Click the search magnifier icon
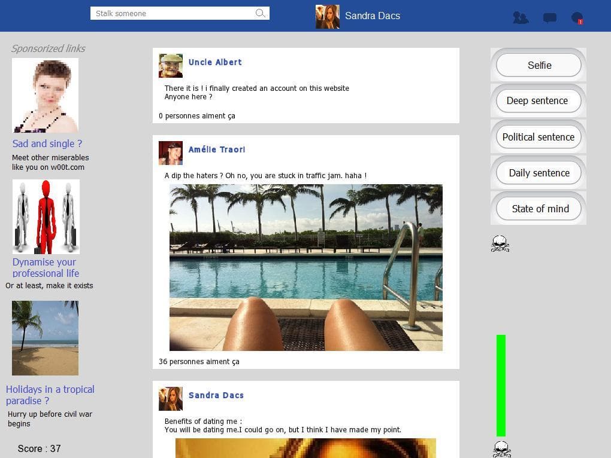Screen dimensions: 611x458 pos(261,13)
